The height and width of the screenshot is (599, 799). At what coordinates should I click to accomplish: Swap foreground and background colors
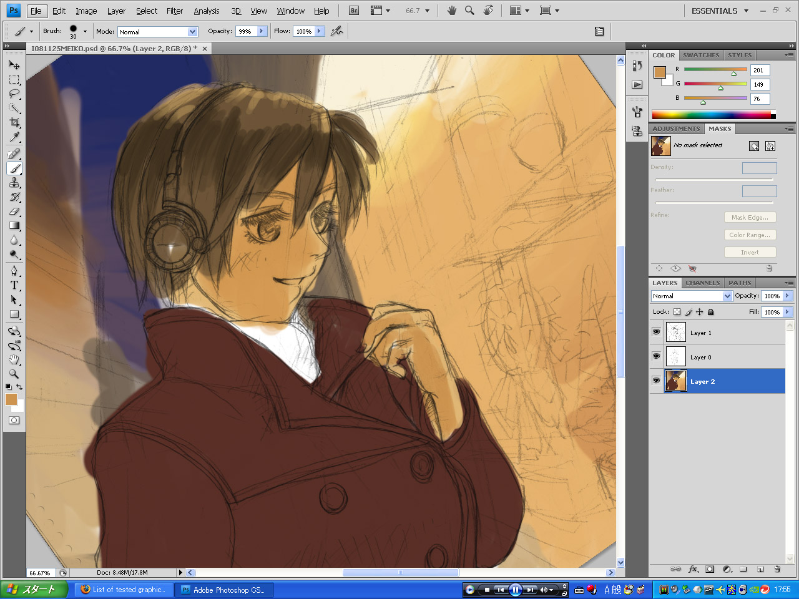tap(19, 387)
